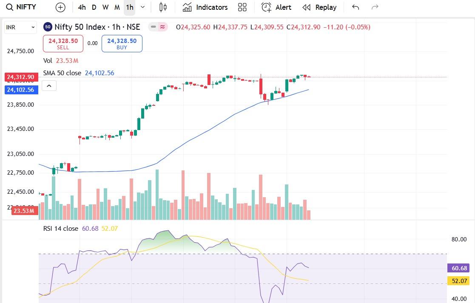This screenshot has width=475, height=303.
Task: Click the change −11.20 (−0.05%) value
Action: [x=347, y=27]
